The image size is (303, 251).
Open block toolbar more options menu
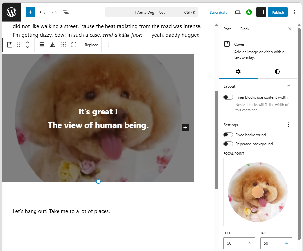[109, 45]
